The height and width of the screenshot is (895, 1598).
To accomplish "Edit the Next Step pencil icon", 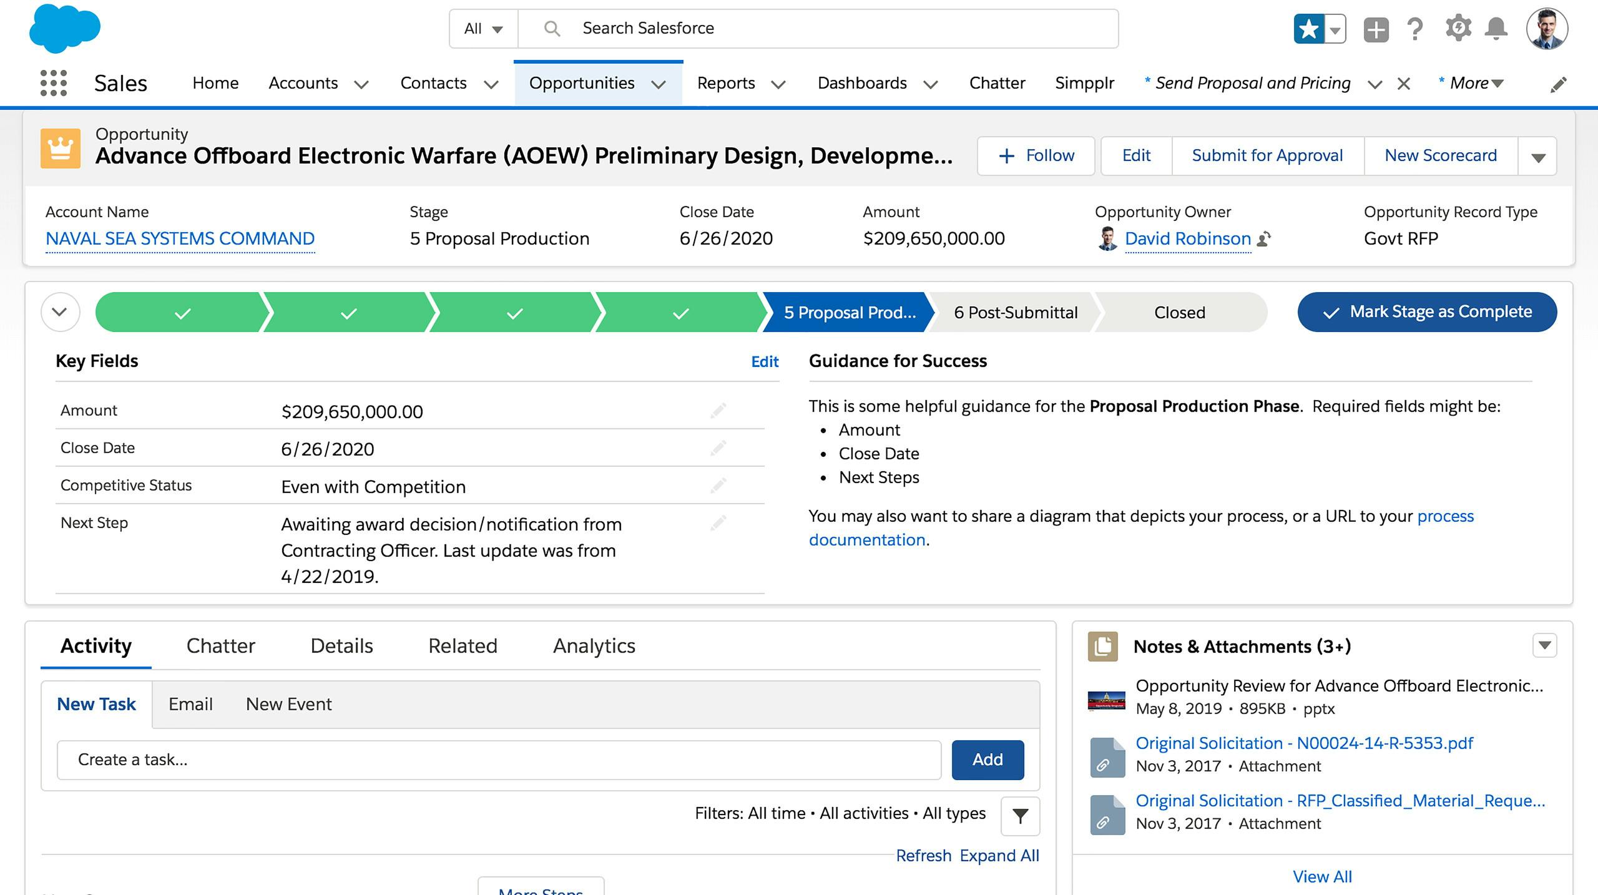I will coord(718,522).
